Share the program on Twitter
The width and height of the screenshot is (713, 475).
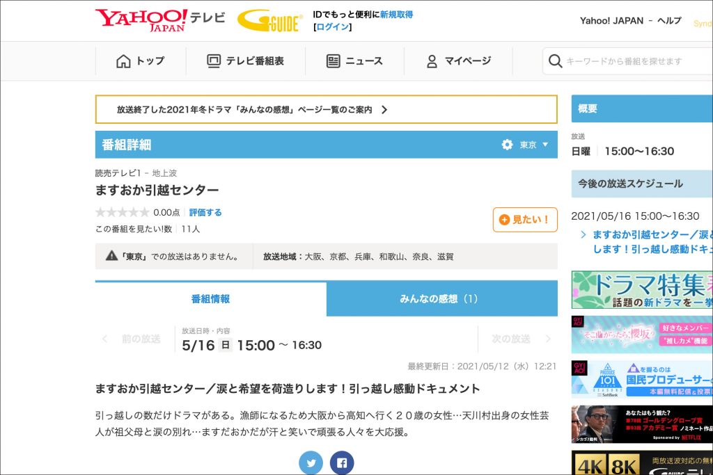[311, 463]
